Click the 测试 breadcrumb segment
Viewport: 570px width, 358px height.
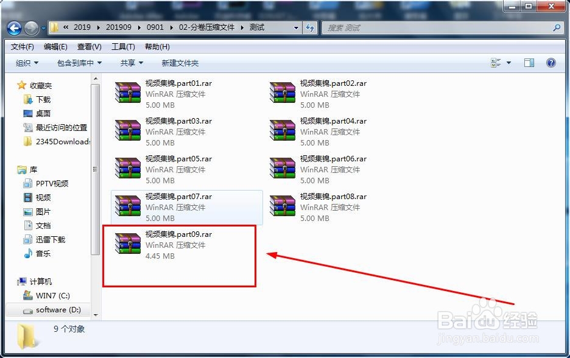(256, 27)
